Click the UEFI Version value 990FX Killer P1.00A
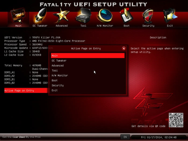The width and height of the screenshot is (188, 141). [x=46, y=37]
